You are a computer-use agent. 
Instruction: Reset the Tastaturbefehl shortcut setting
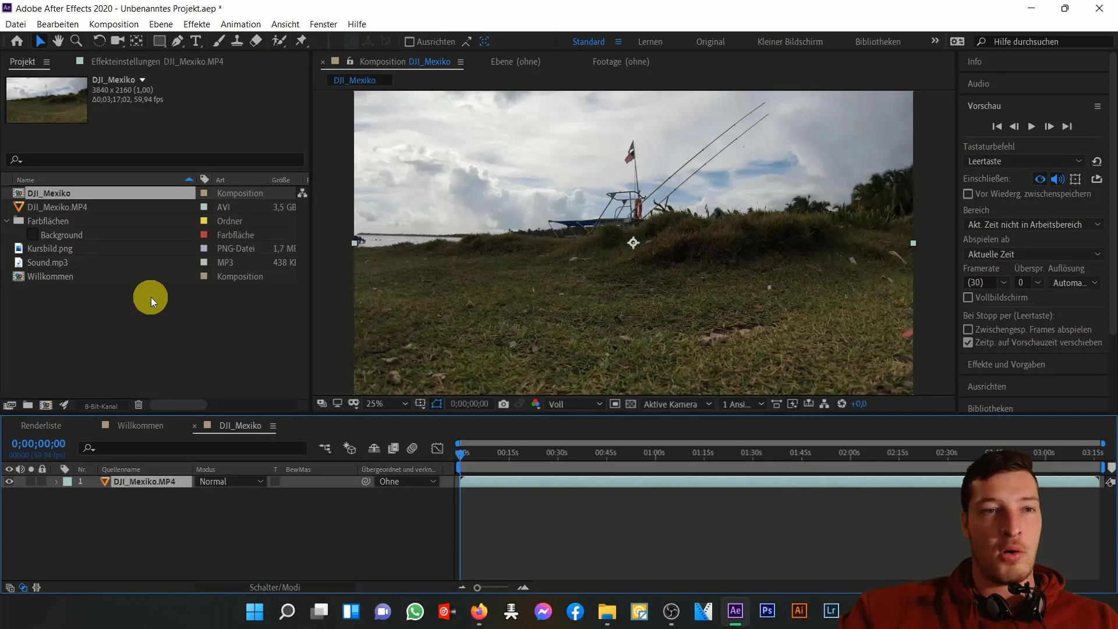1096,161
